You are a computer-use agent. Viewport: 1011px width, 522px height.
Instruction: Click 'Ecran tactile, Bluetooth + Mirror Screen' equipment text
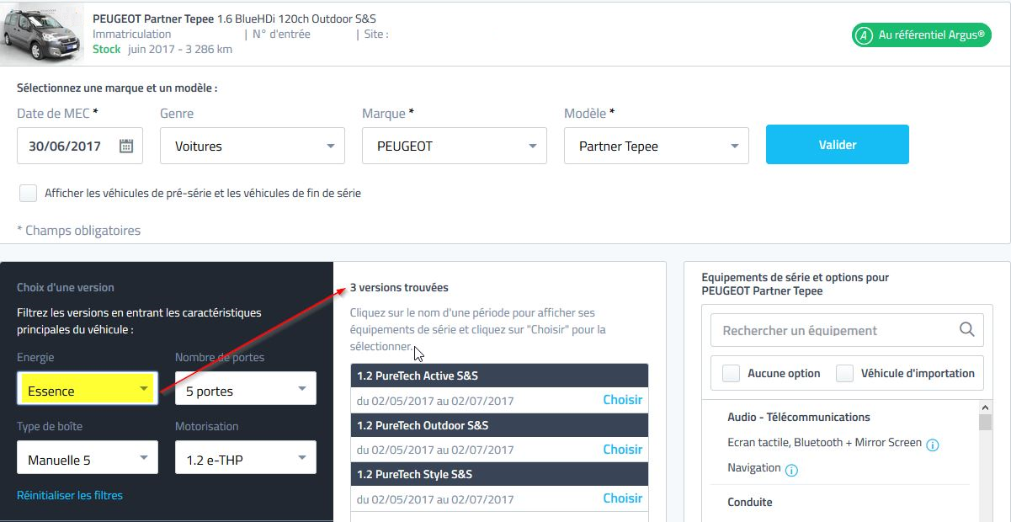point(824,443)
